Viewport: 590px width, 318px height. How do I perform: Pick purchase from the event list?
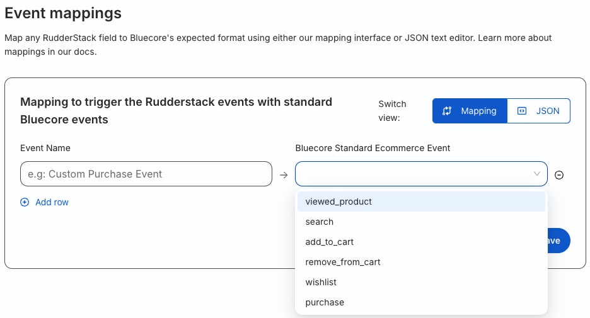point(421,303)
